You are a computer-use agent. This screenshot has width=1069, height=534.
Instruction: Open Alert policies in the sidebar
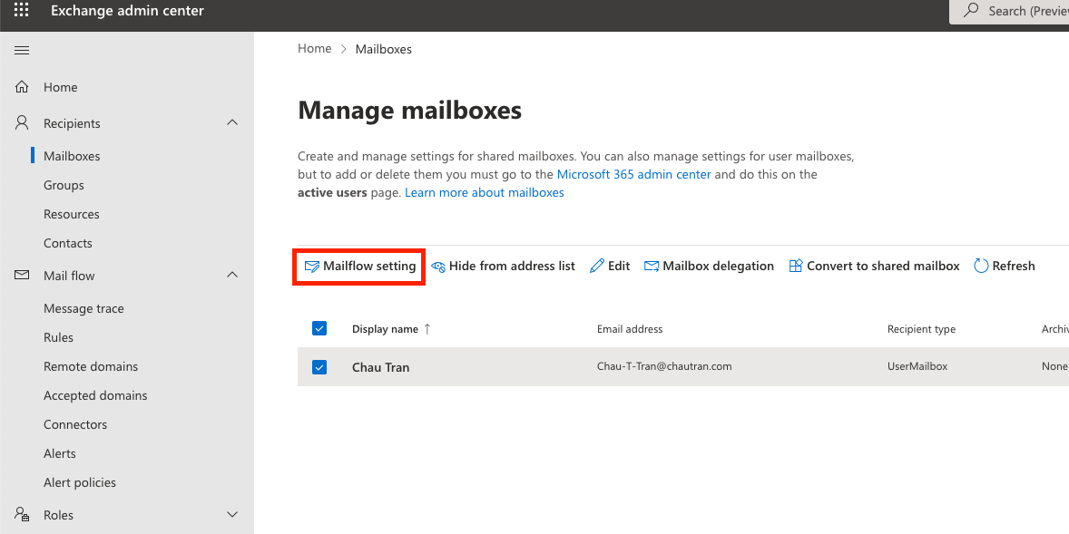tap(79, 482)
